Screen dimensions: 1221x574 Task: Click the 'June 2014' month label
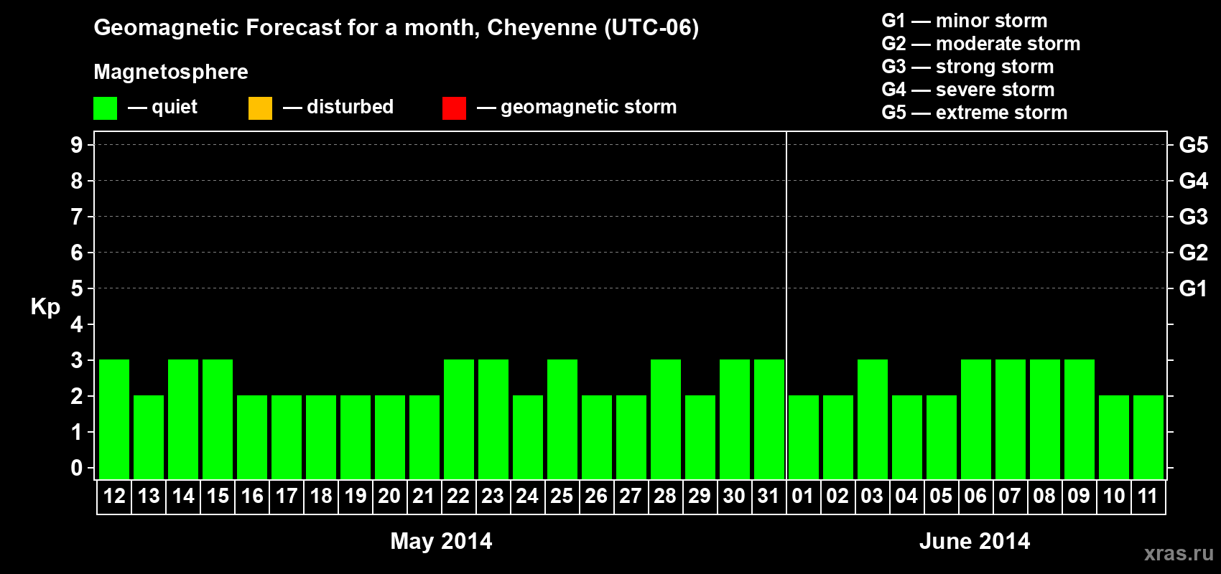tap(975, 541)
